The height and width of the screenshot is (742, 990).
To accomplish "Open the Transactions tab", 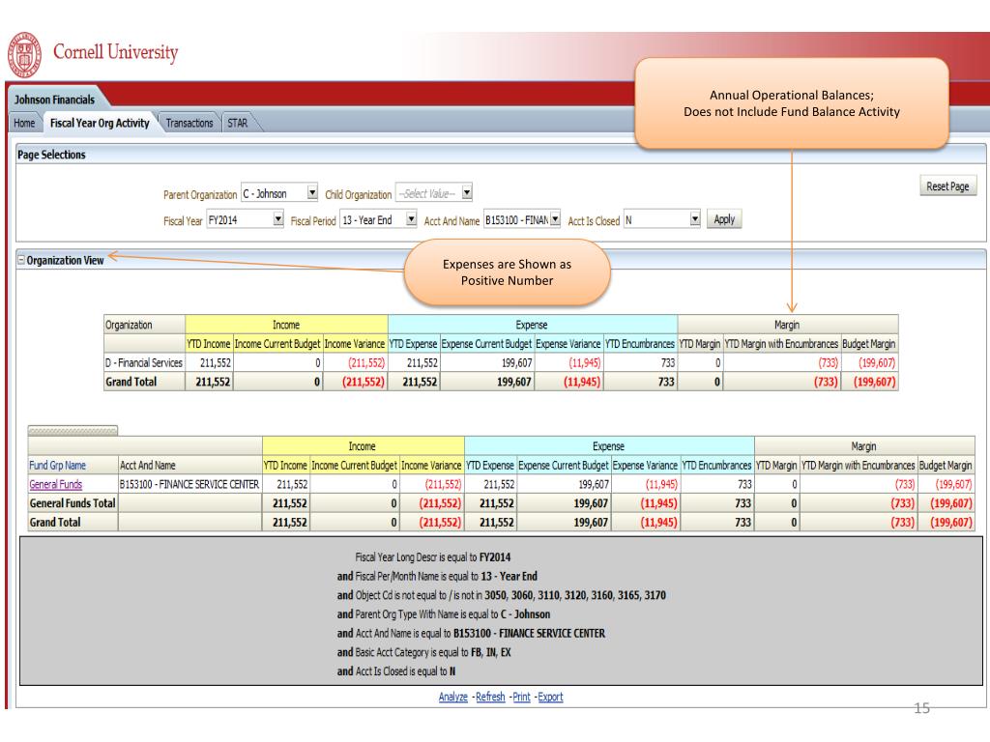I will [x=189, y=123].
